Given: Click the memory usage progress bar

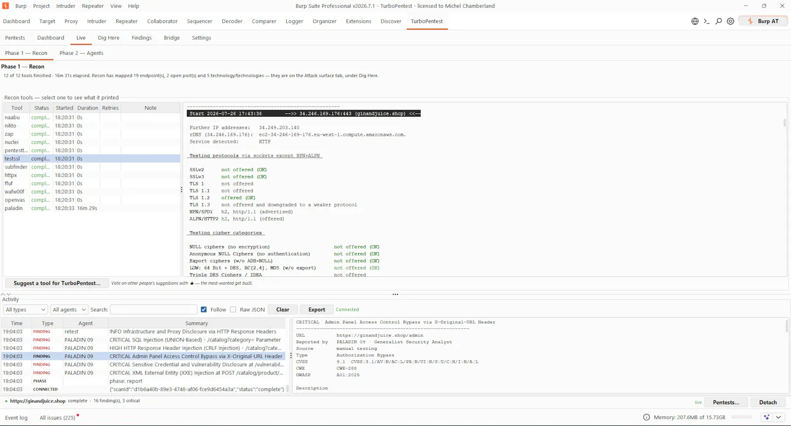Looking at the screenshot, I should coord(742,417).
